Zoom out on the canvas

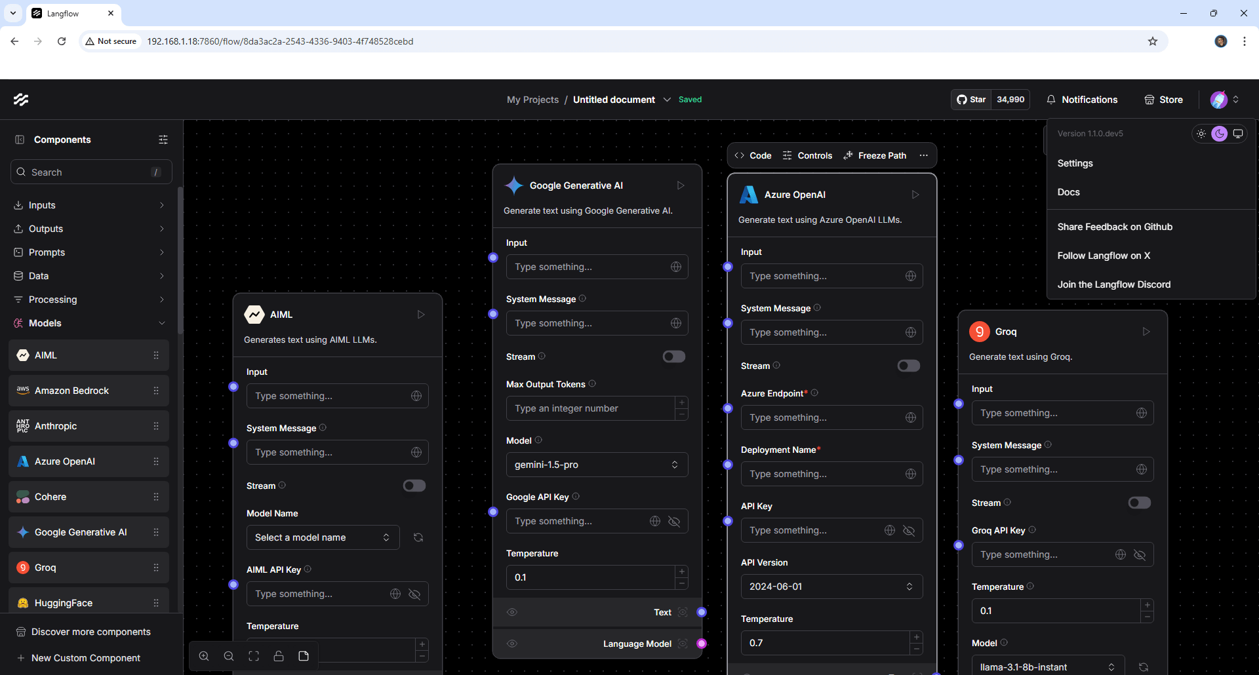coord(229,656)
